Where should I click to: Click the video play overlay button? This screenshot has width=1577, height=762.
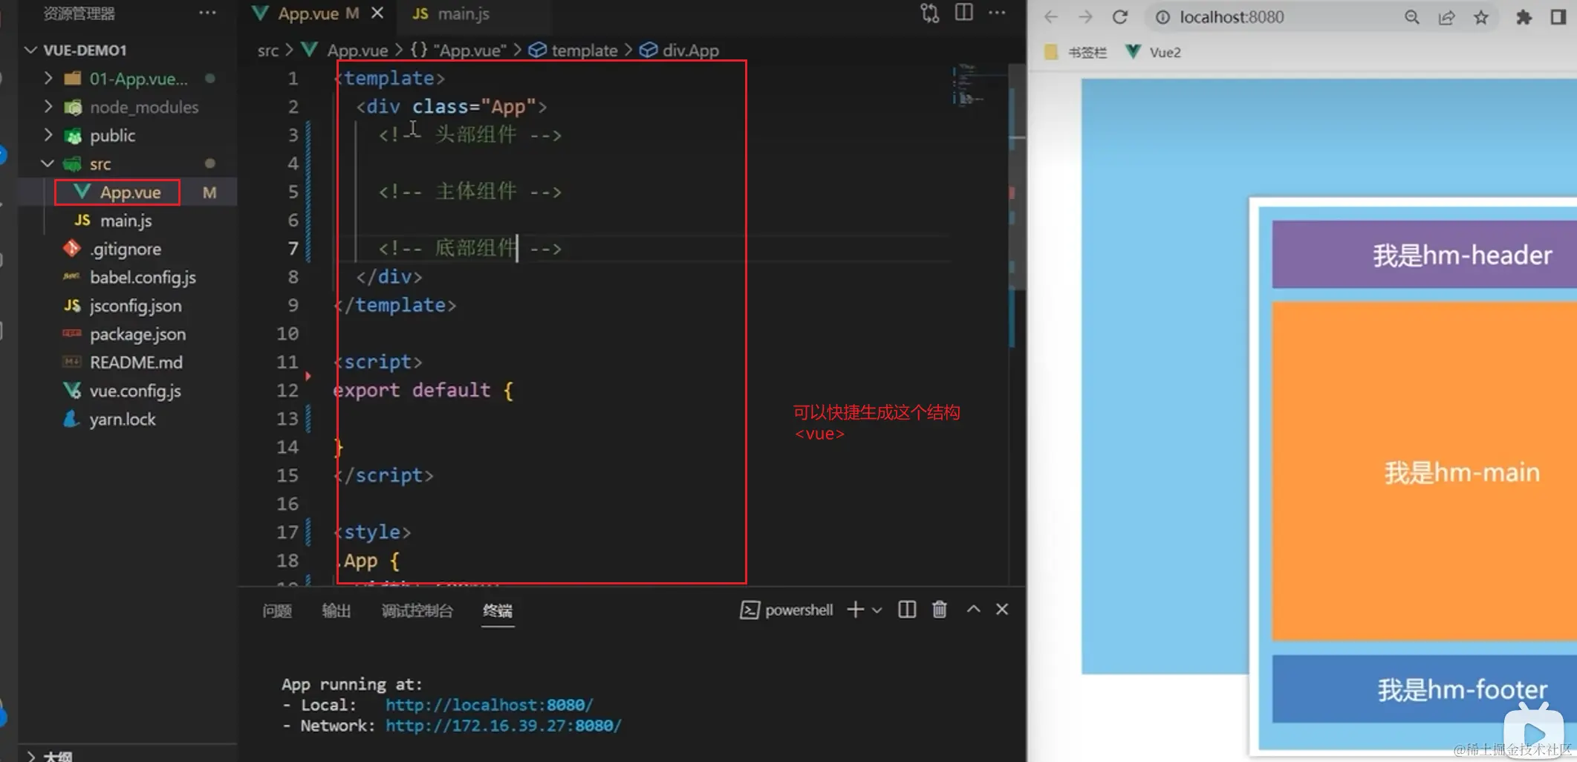pos(1533,732)
